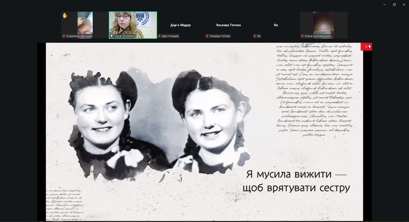
Task: Click the muted mic icon beside Коваленко Долорес
Action: pos(64,36)
